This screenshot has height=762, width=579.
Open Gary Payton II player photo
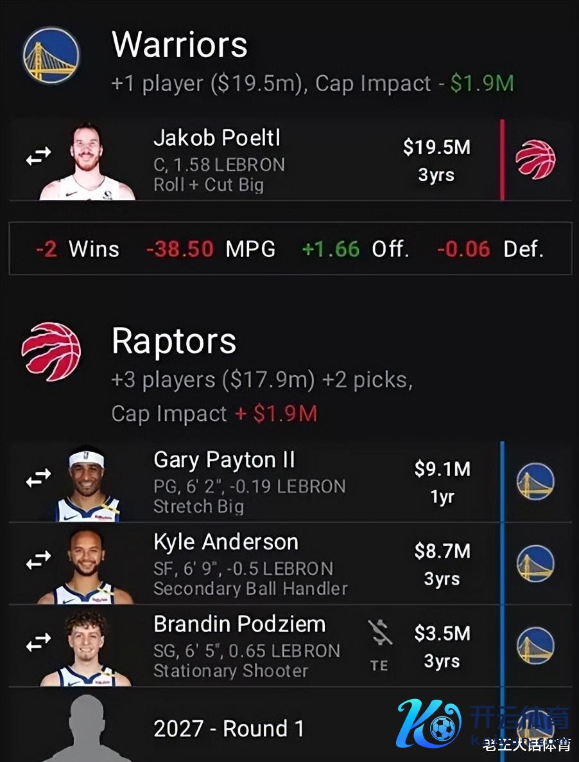(x=87, y=483)
